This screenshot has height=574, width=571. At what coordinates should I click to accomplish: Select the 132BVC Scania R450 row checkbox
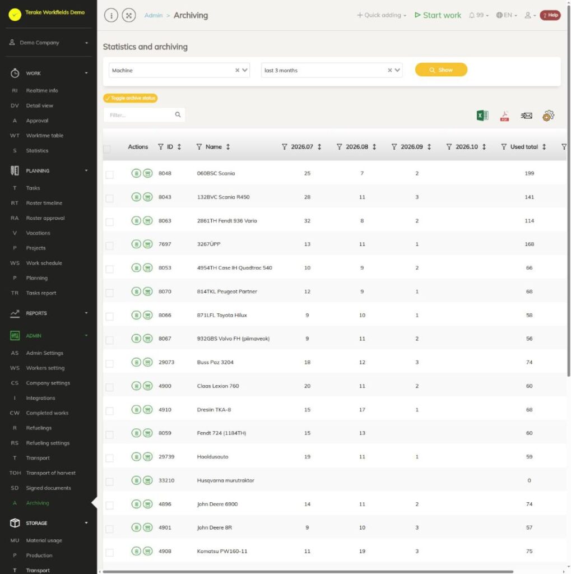[x=109, y=198]
